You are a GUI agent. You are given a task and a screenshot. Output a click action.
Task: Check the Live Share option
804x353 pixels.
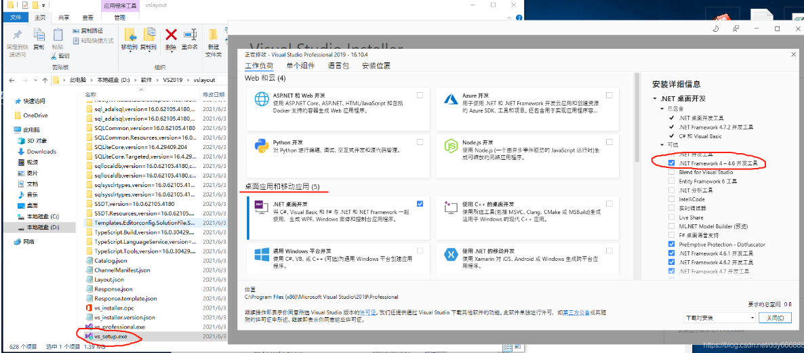[672, 217]
